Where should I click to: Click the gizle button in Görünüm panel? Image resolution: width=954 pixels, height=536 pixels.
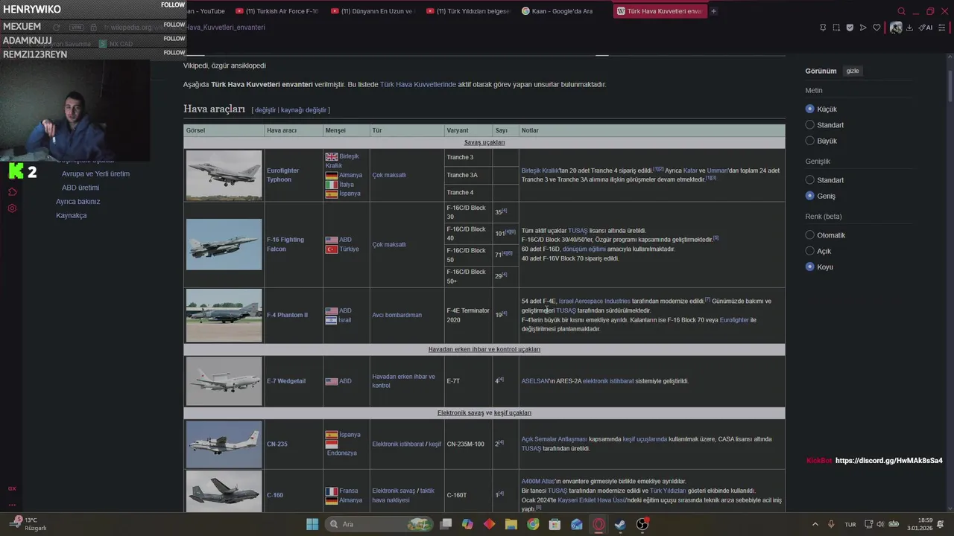tap(853, 71)
